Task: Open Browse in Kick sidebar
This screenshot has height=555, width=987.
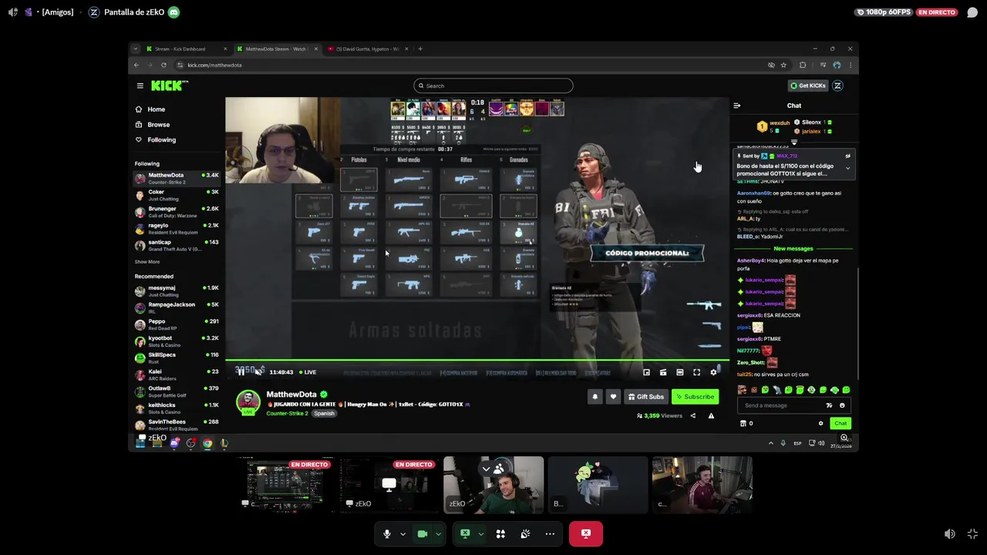Action: [158, 125]
